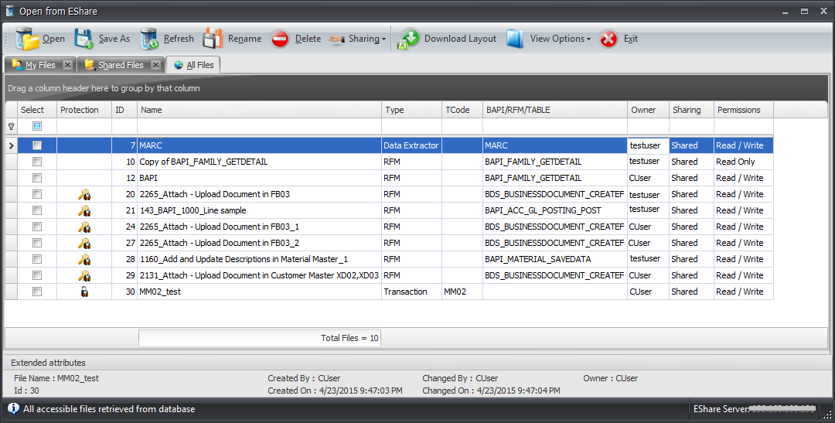The height and width of the screenshot is (423, 835).
Task: Delete the selected file
Action: pos(280,39)
